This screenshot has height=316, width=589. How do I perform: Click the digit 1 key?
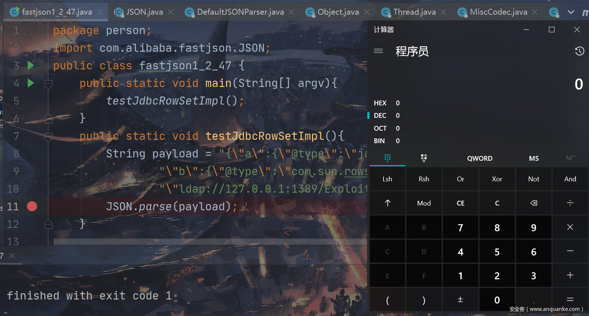pos(460,275)
